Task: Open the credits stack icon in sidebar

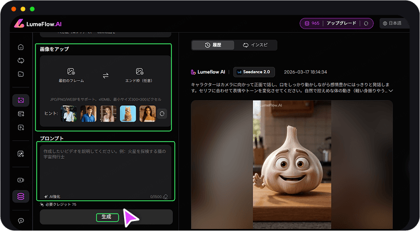Action: pos(20,196)
